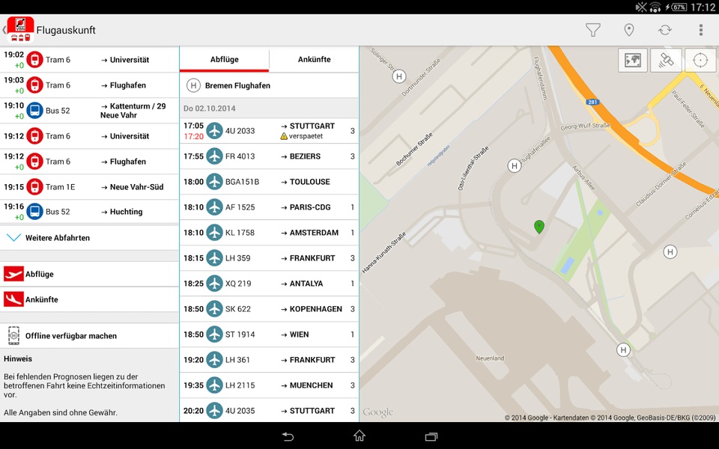Screen dimensions: 719x449
Task: Center map on my location
Action: pos(700,60)
